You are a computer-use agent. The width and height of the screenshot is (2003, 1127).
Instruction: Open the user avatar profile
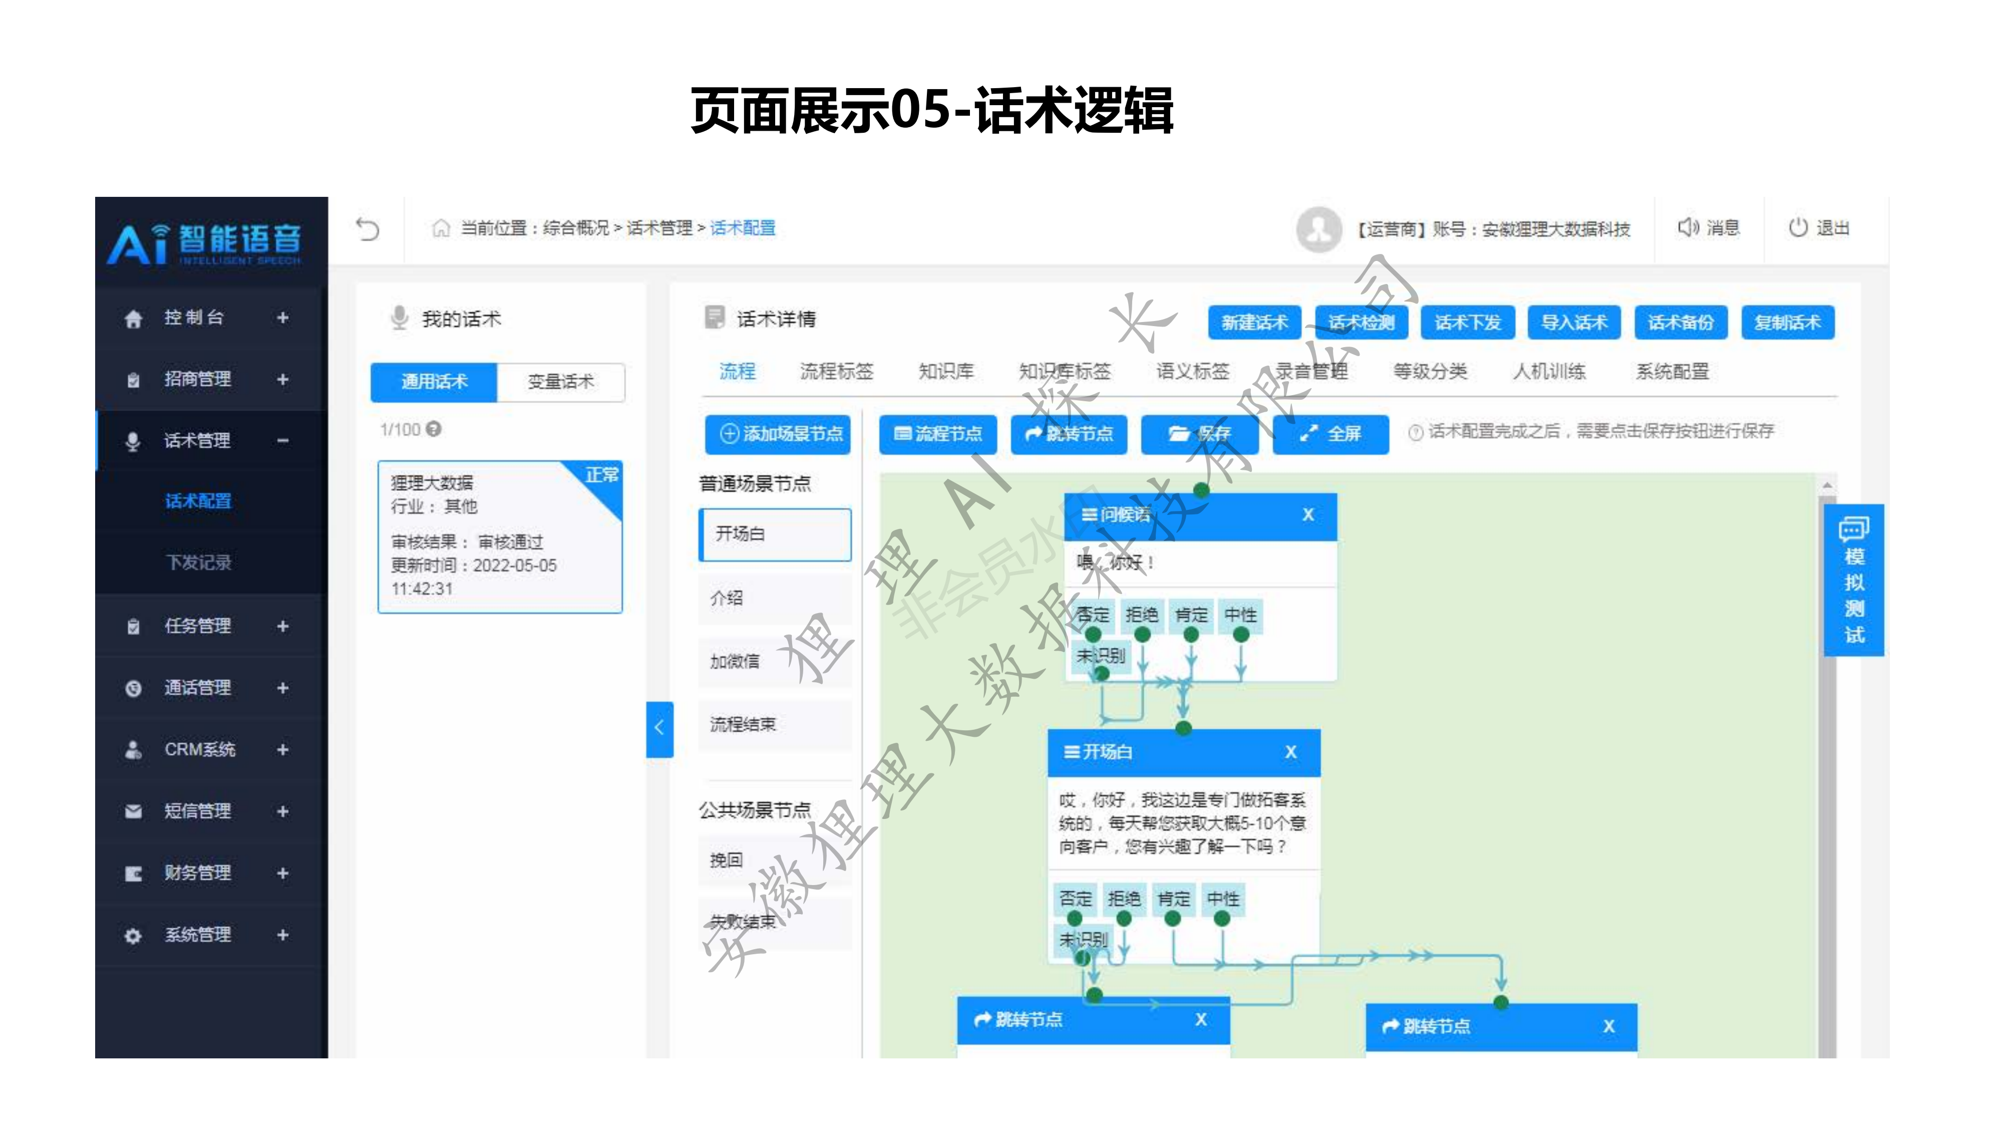(1319, 229)
